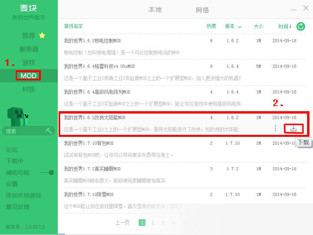Open the 论坛 link
The image size is (313, 235).
[x=11, y=149]
